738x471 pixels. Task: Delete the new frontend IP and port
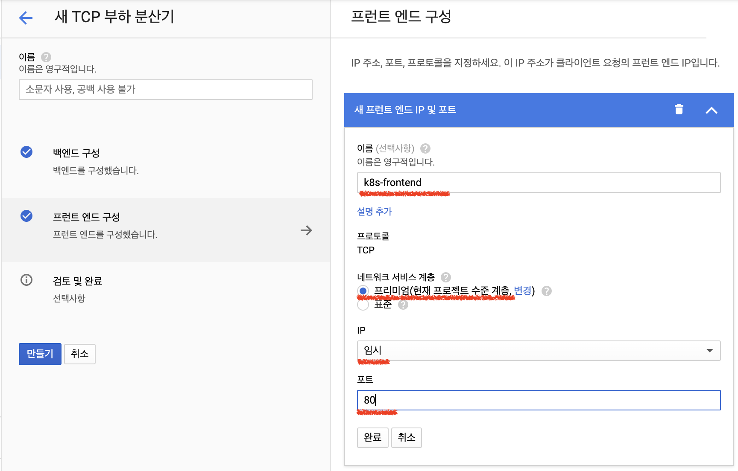[x=679, y=110]
